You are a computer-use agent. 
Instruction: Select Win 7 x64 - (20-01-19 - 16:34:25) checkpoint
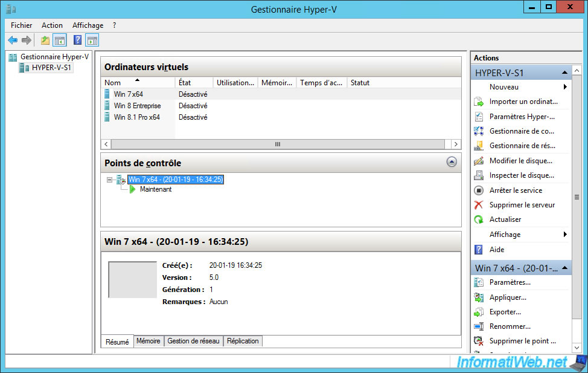click(176, 180)
